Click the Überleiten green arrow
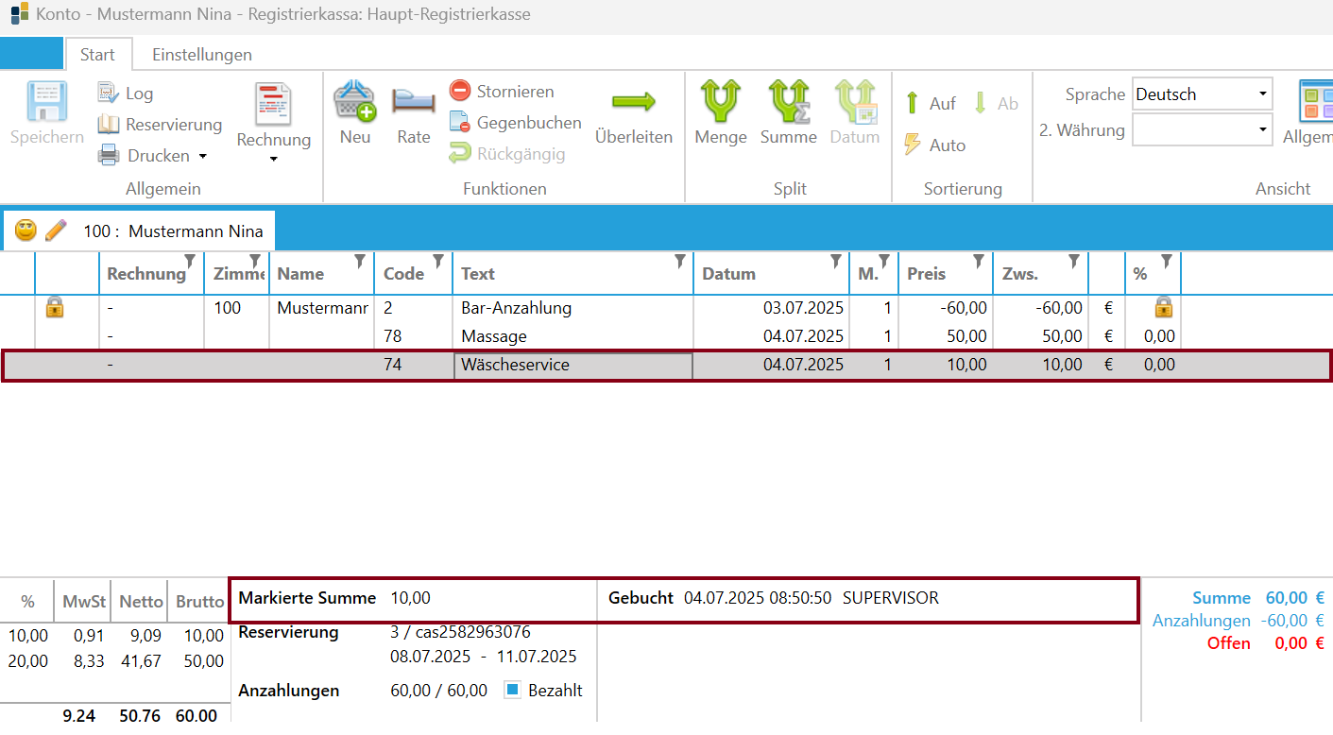 [634, 101]
